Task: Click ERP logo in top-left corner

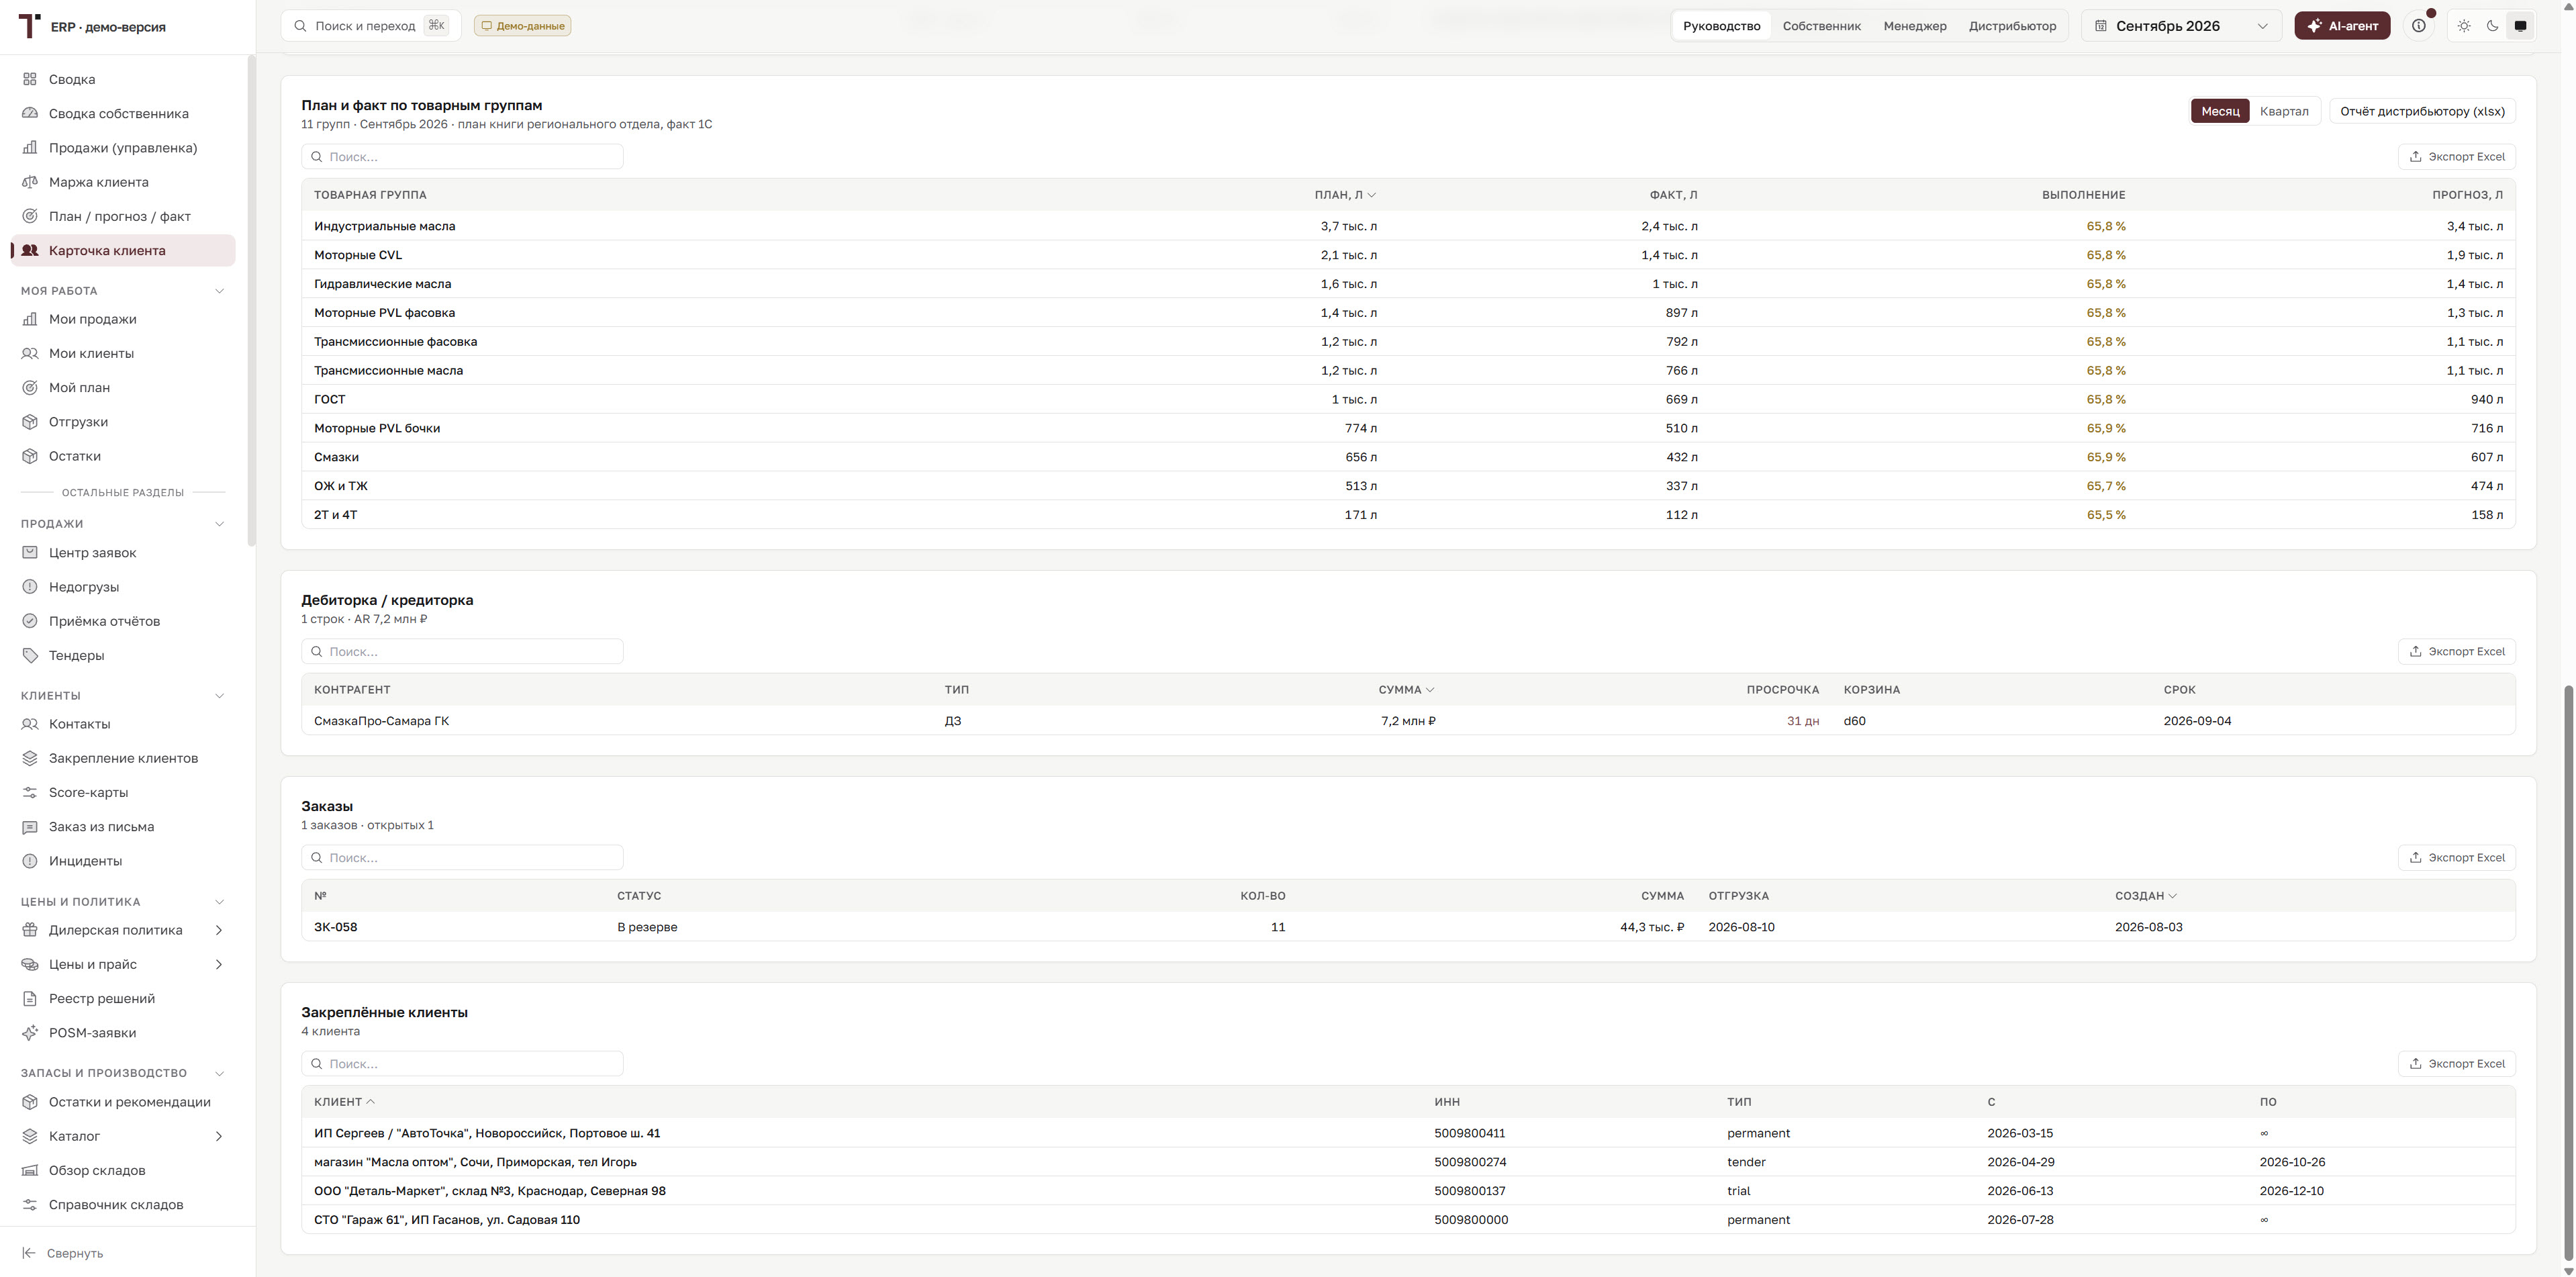Action: pos(30,26)
